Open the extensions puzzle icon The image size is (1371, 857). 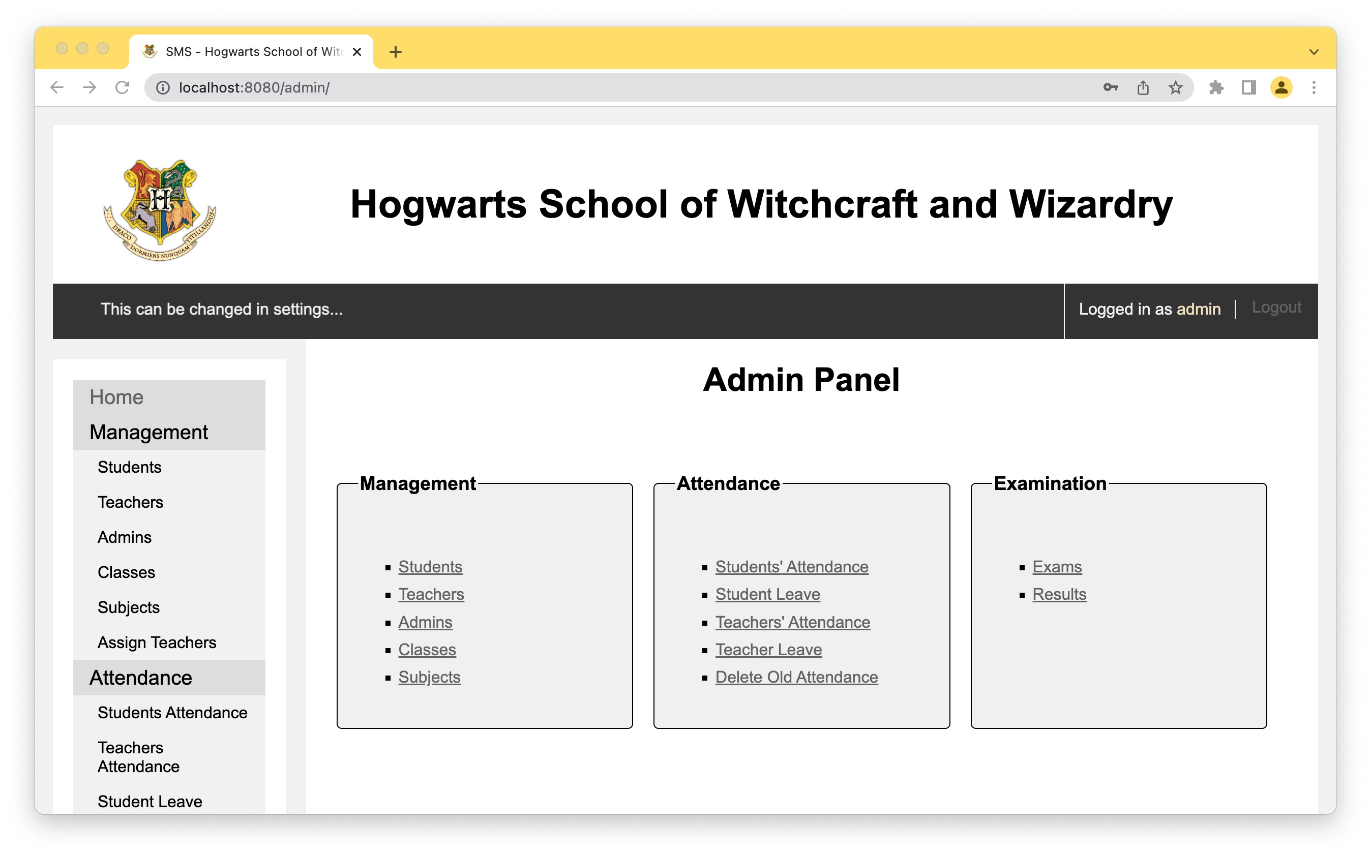pyautogui.click(x=1215, y=87)
